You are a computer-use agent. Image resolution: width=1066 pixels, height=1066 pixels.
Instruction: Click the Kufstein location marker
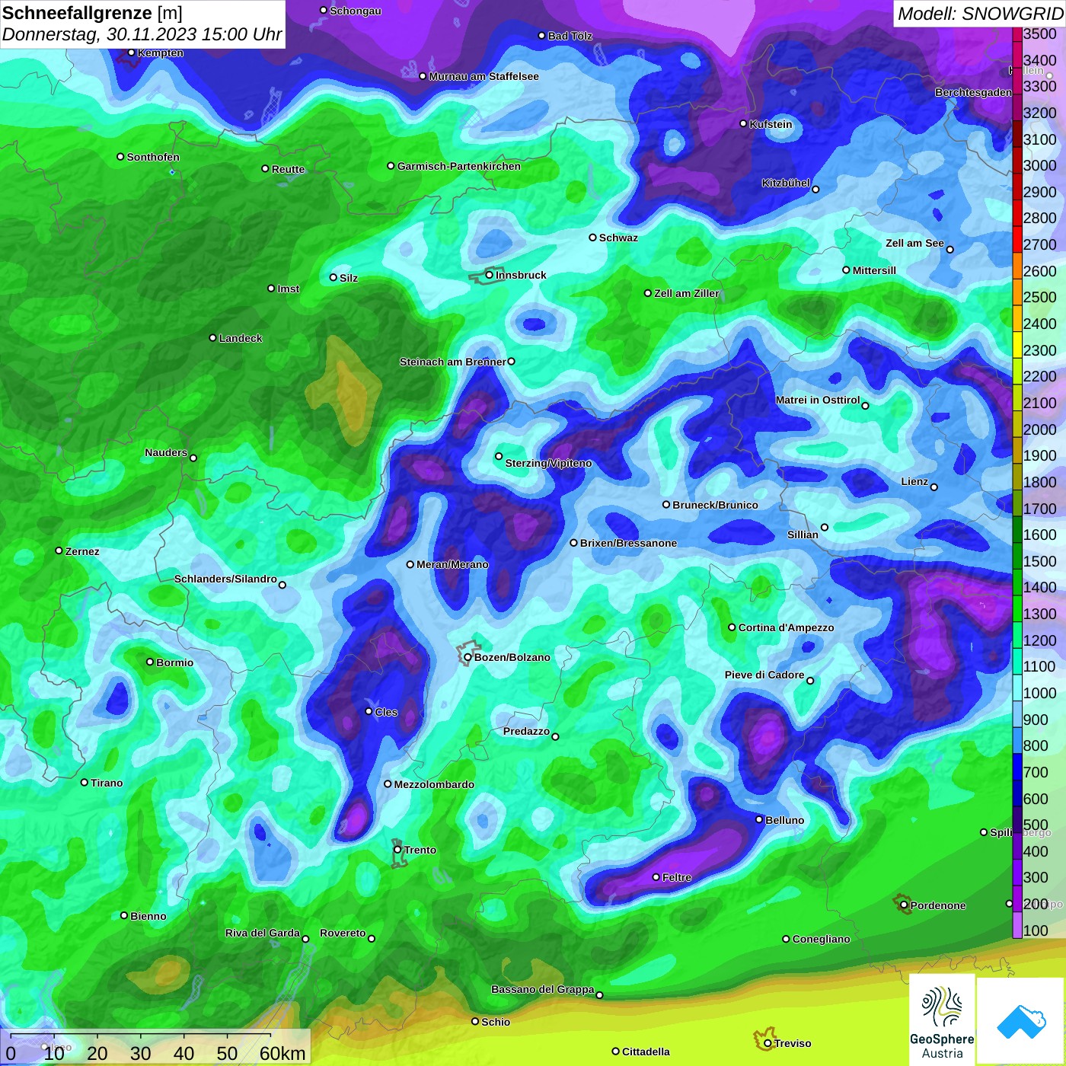743,123
